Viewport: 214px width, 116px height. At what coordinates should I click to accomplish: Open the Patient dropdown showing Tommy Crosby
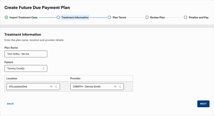click(26, 69)
